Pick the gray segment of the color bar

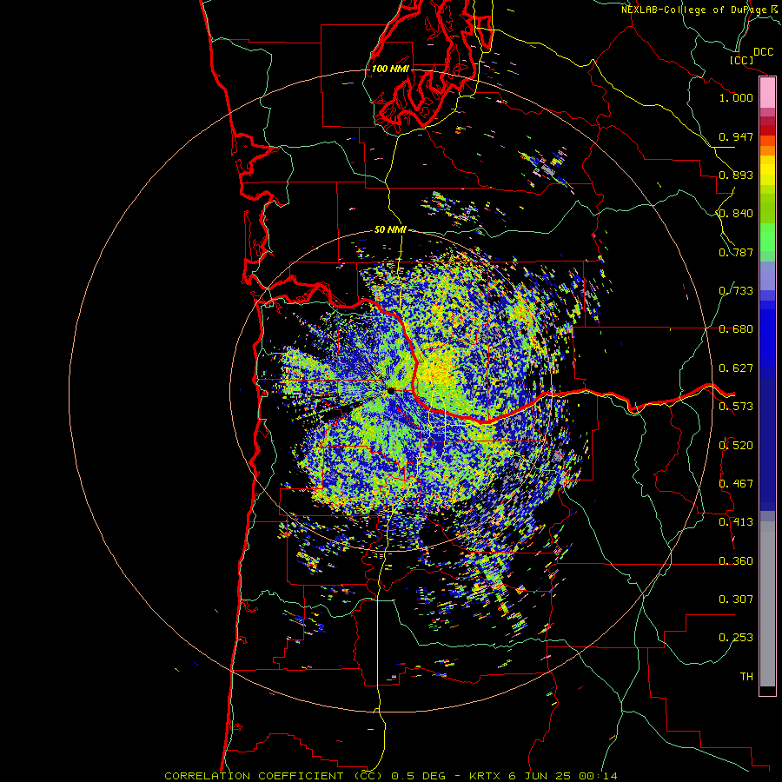coord(767,604)
